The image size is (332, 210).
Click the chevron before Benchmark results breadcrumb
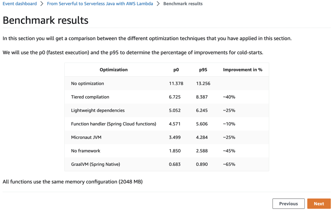(158, 4)
